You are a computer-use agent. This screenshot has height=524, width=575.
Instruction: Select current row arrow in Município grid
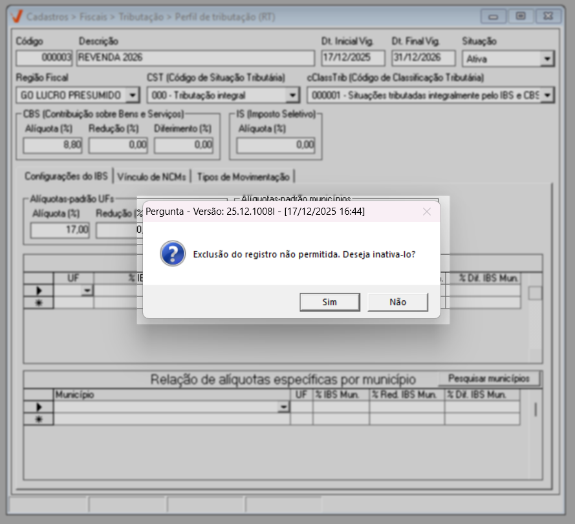click(39, 407)
